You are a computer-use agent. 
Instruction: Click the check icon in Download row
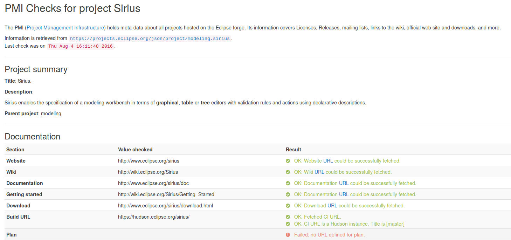coord(288,206)
